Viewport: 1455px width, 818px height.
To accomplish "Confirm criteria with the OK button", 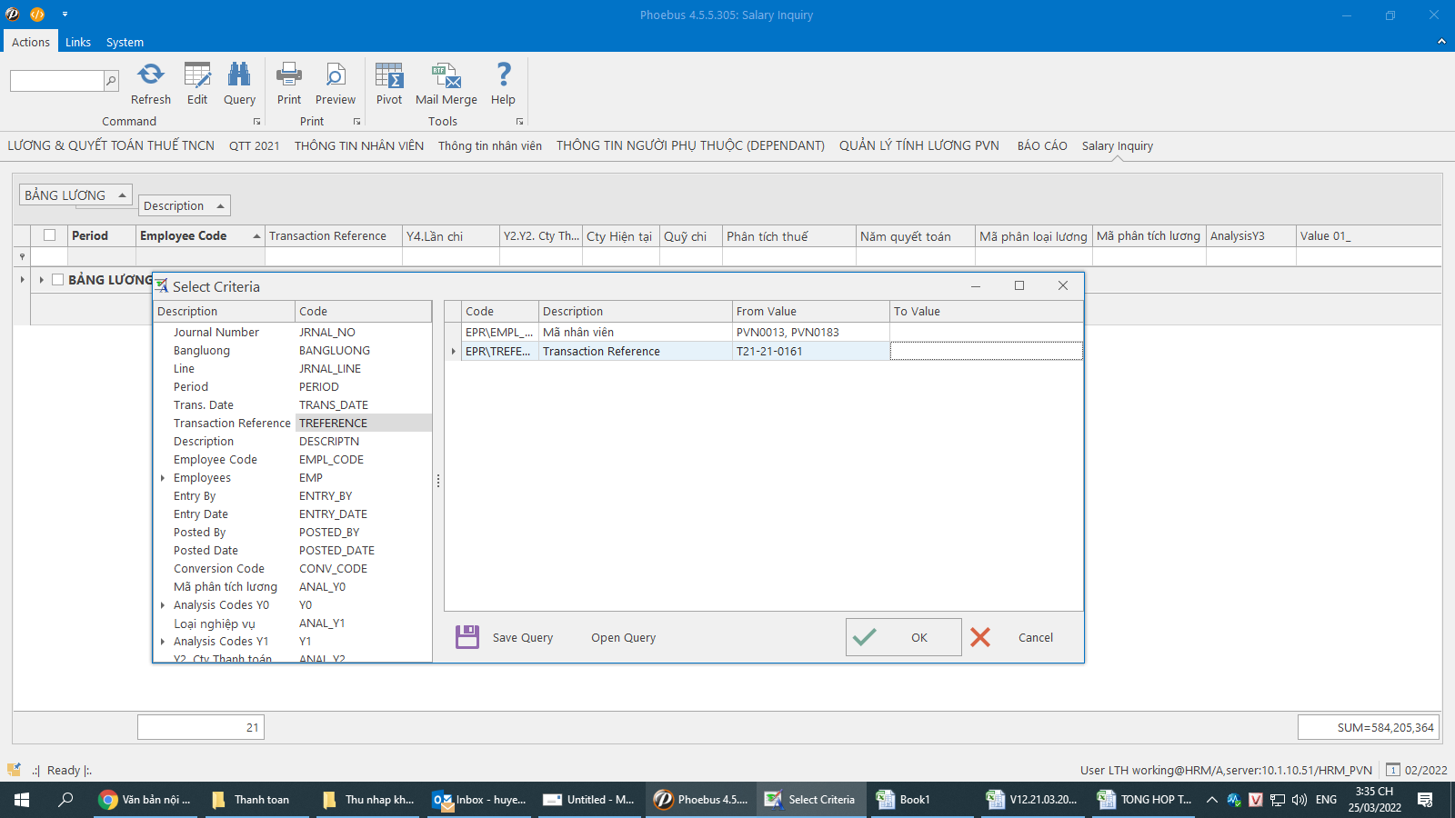I will (x=903, y=637).
